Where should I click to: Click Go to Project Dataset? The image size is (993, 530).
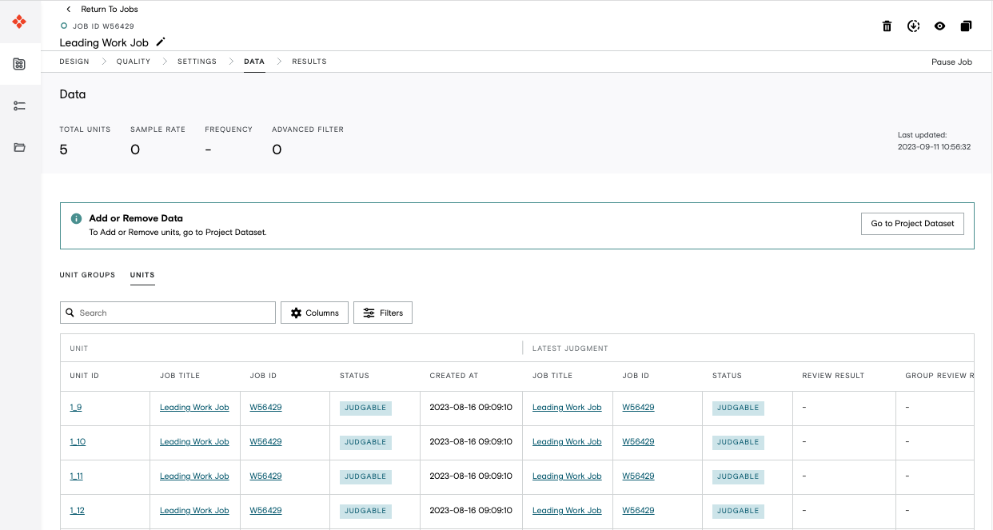912,224
